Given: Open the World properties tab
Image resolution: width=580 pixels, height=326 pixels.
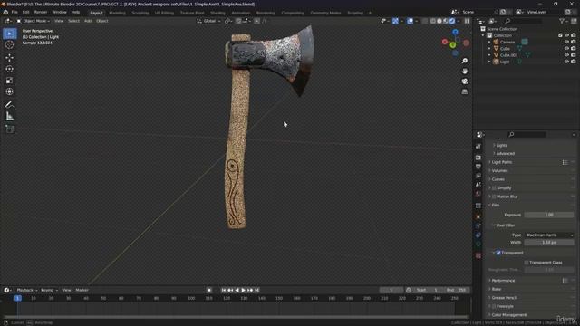Looking at the screenshot, I should (x=478, y=194).
